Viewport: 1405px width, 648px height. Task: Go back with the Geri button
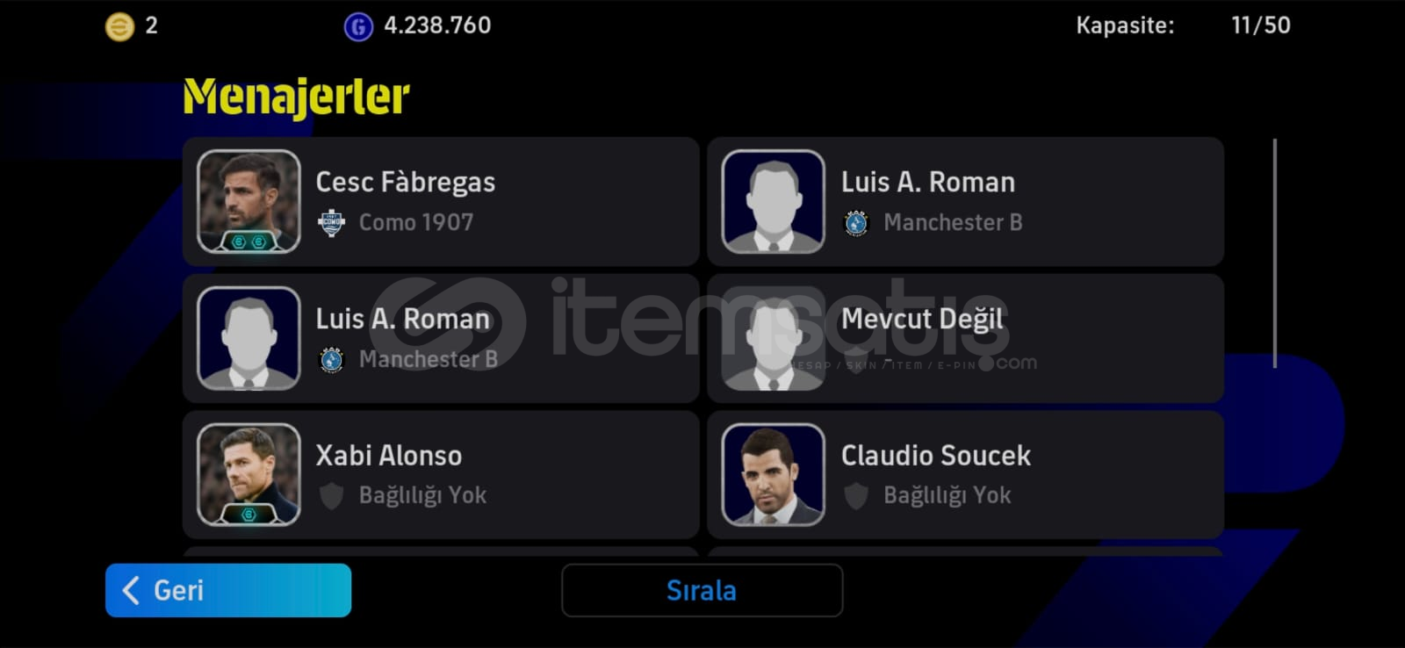tap(228, 590)
